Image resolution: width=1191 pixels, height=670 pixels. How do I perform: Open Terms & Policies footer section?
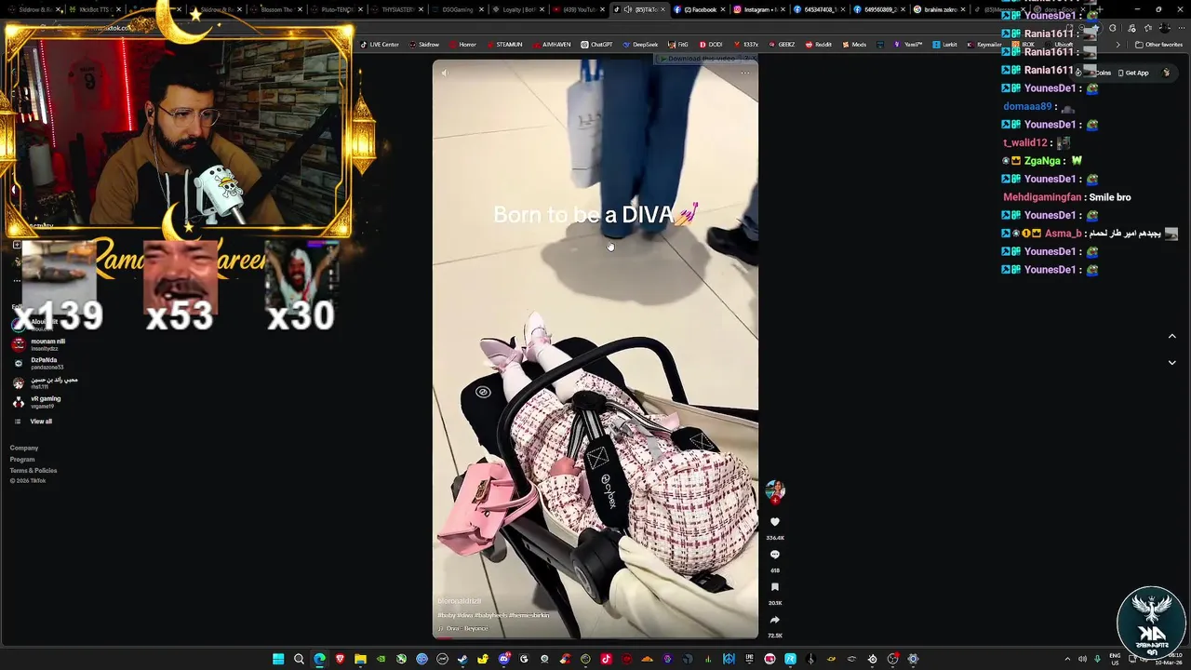(33, 471)
